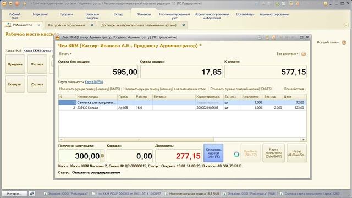Select row 'Салфетка для полировки'
Image resolution: width=352 pixels, height=198 pixels.
(x=182, y=102)
